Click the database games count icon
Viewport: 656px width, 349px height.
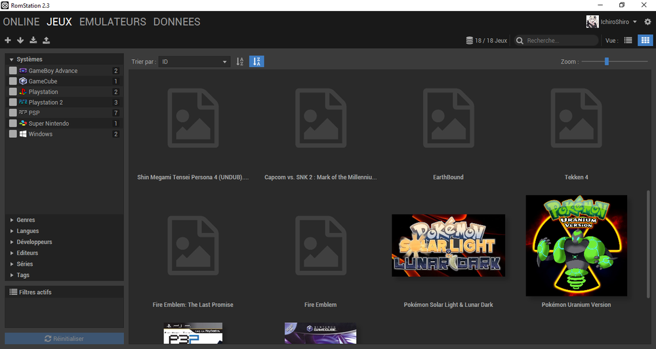(x=470, y=41)
